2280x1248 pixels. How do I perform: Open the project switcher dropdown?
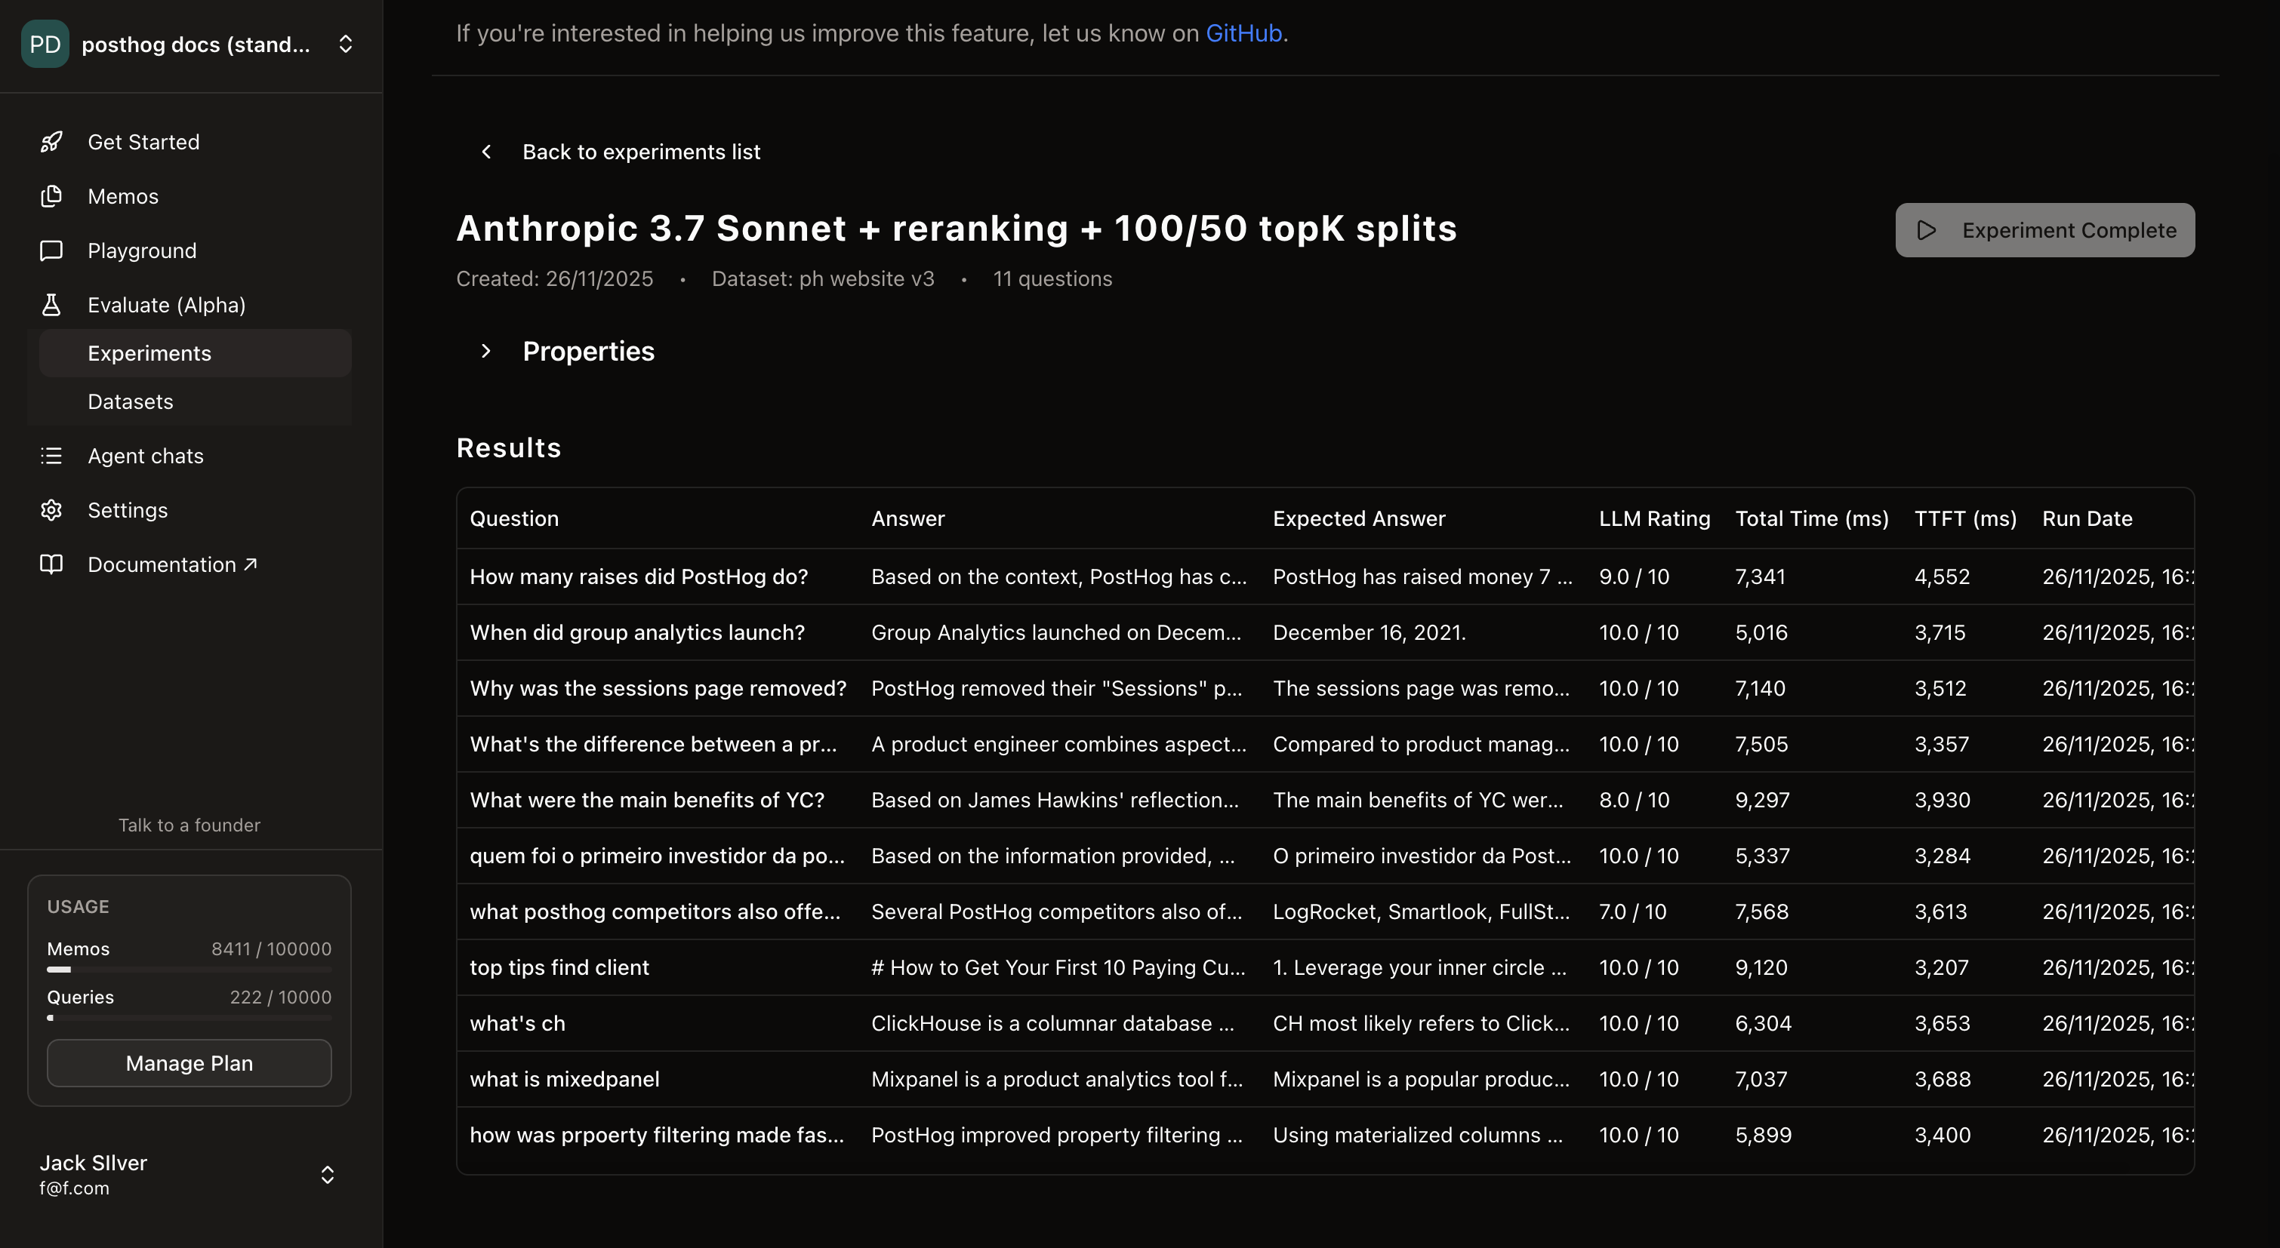click(x=346, y=45)
